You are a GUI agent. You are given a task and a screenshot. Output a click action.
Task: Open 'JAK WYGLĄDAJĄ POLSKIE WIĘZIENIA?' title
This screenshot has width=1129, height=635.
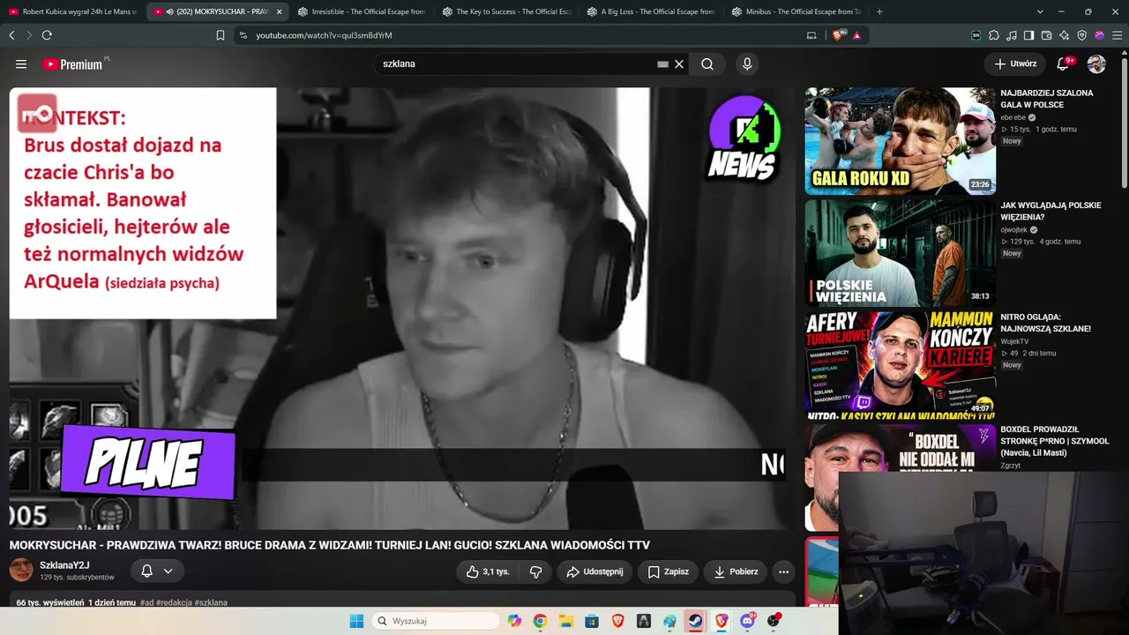click(1050, 211)
